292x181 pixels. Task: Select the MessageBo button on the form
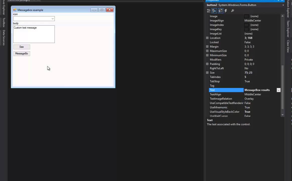[22, 54]
